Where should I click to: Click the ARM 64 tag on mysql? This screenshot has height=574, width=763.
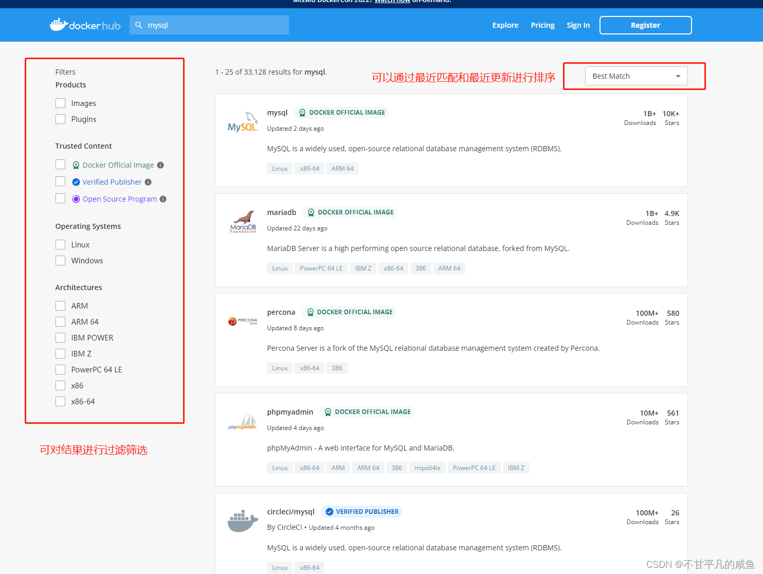342,169
